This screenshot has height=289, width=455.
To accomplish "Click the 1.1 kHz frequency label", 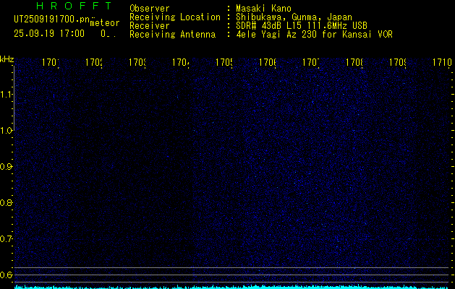I will coord(6,95).
